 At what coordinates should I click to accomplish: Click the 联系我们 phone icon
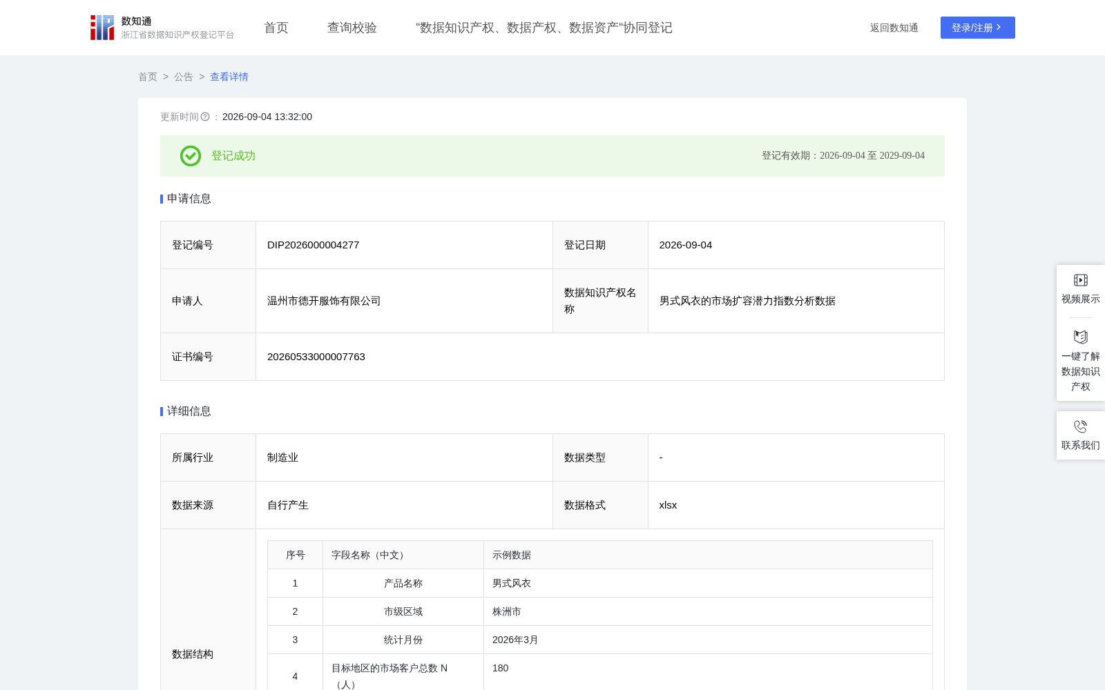point(1081,426)
